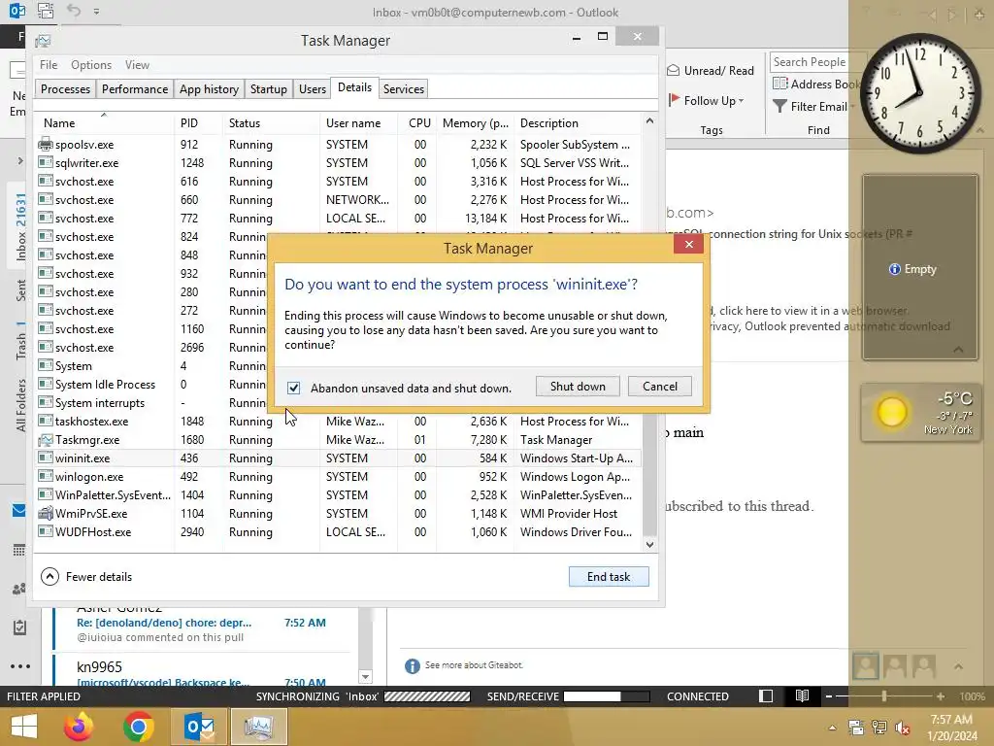Switch to the Processes tab
This screenshot has width=994, height=746.
tap(65, 88)
